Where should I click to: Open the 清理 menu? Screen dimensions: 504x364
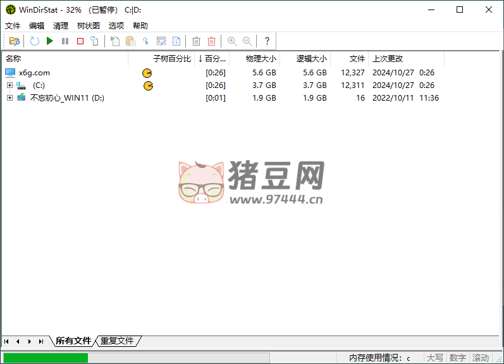click(61, 26)
